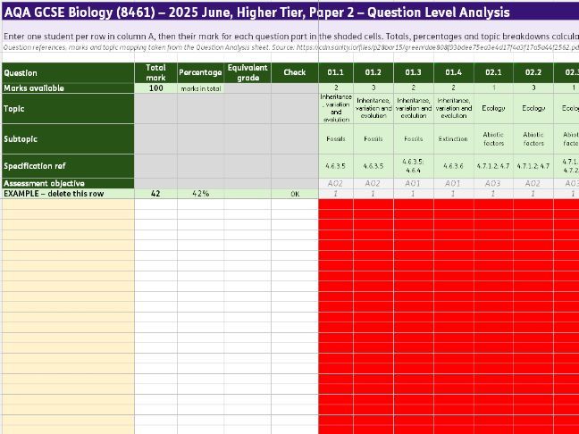Select the 'EXAMPLE – delete this row' cell
Screen dimensions: 579x434
point(68,194)
